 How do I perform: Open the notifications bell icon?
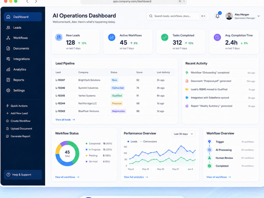pos(217,16)
